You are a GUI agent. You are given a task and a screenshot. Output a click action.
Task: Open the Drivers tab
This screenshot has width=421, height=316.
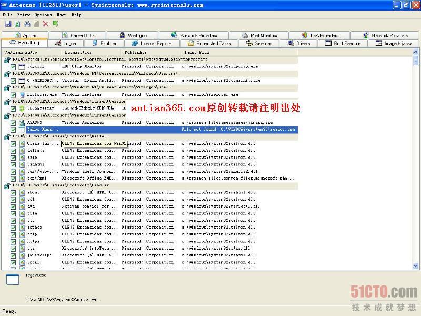(x=298, y=43)
